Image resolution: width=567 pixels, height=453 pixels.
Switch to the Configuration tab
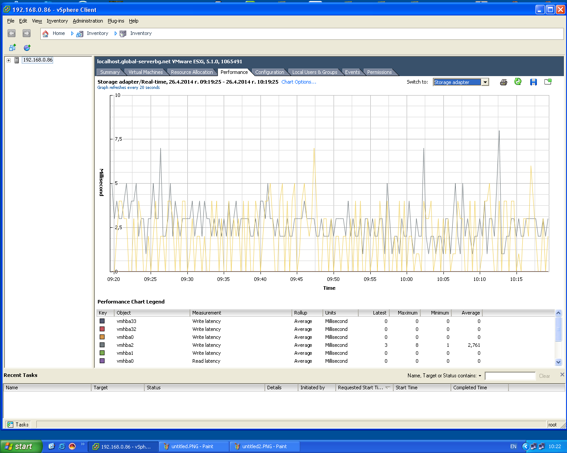click(x=270, y=72)
